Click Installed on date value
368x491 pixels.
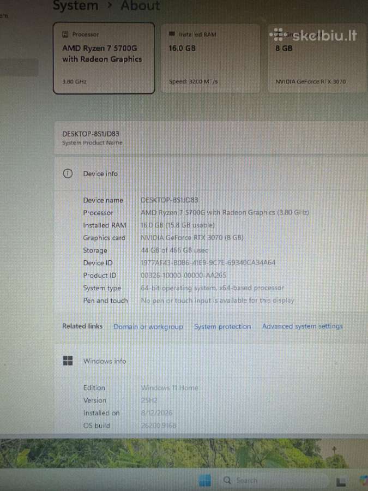point(156,413)
